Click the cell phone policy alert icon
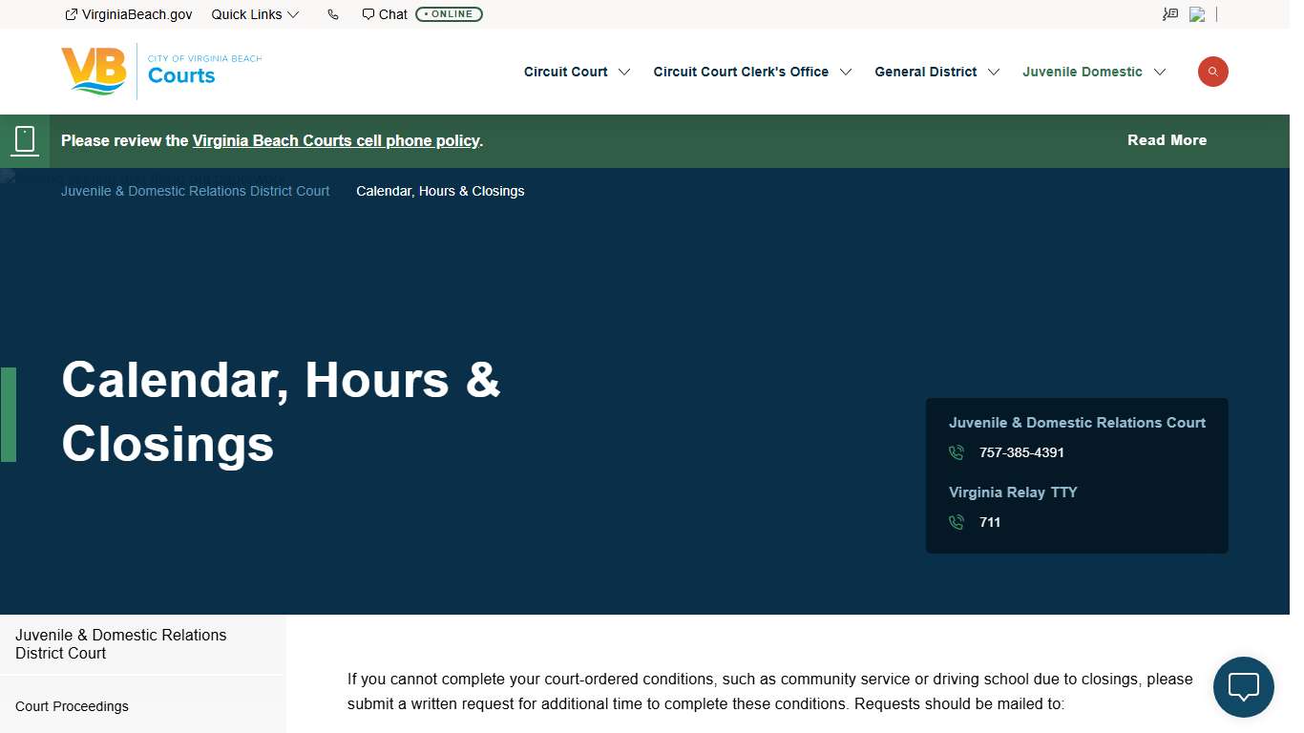Viewport: 1304px width, 733px height. pyautogui.click(x=25, y=140)
